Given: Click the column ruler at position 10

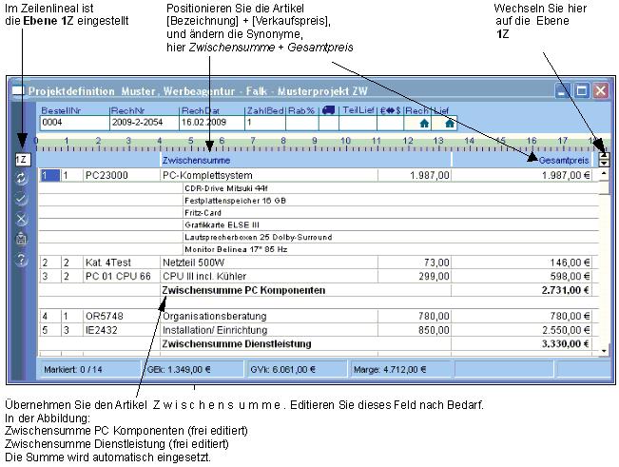Looking at the screenshot, I should click(x=347, y=143).
